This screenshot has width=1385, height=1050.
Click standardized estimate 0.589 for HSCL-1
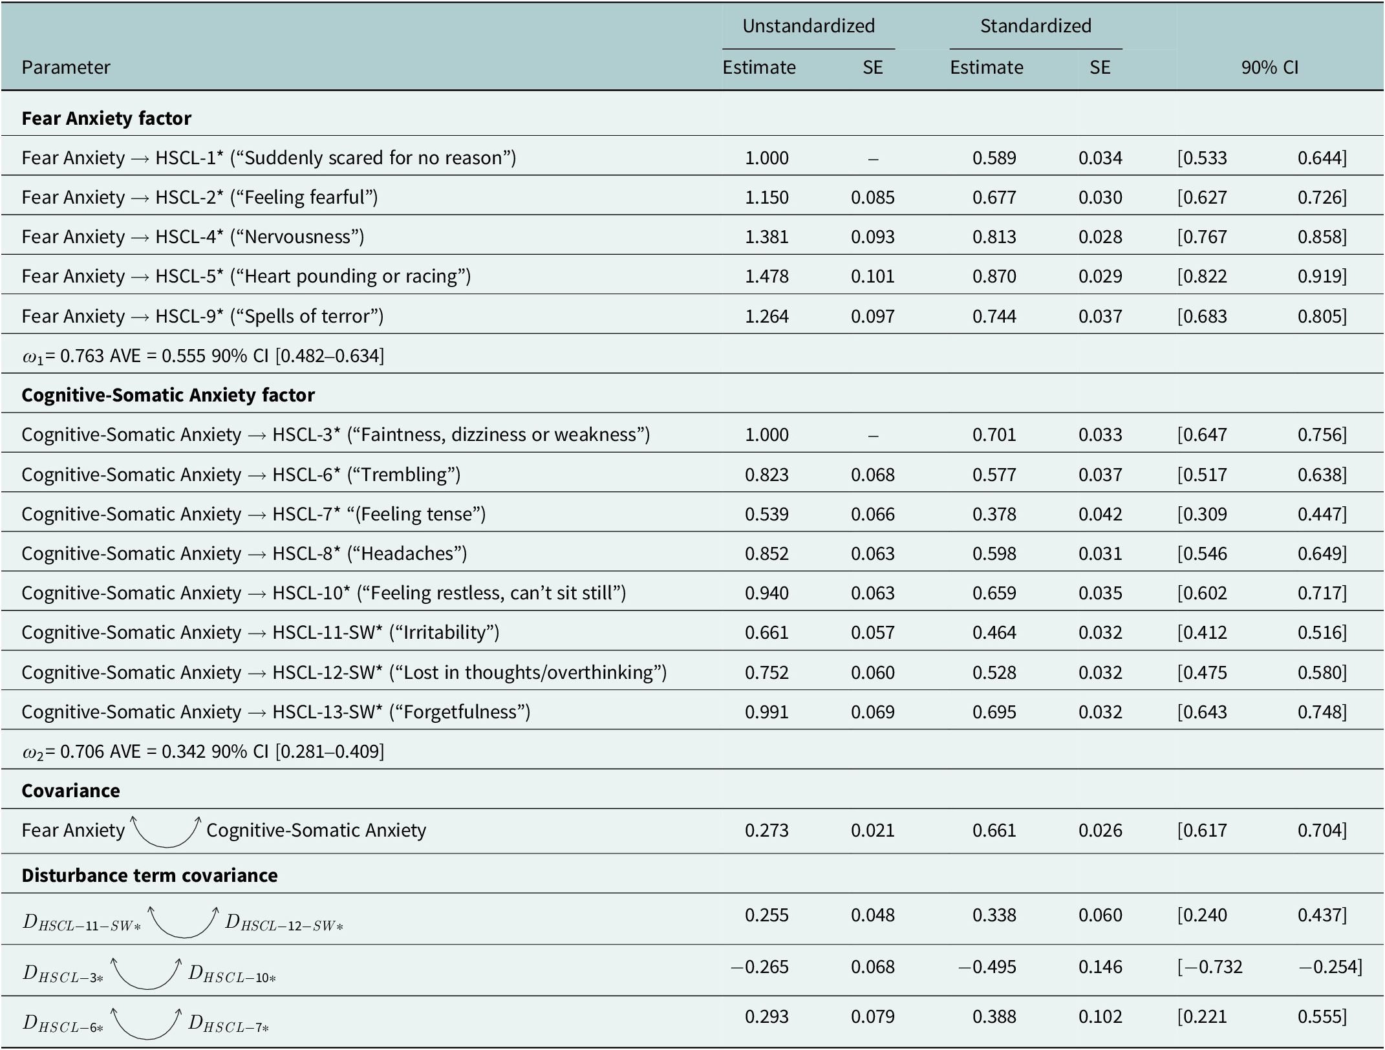[994, 158]
